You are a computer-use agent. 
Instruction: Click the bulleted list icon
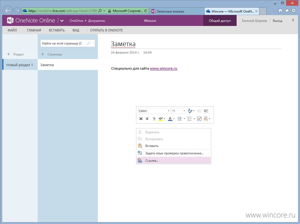[180, 119]
